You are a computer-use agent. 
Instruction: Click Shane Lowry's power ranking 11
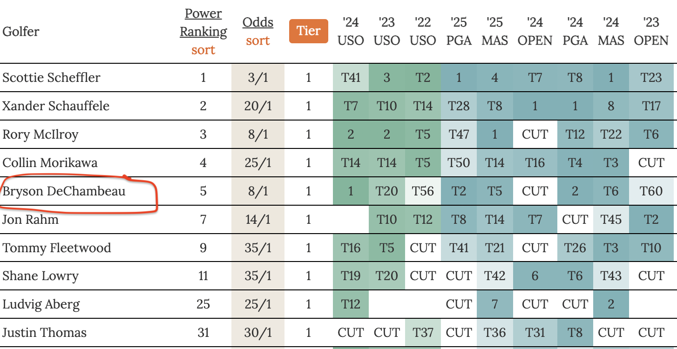click(203, 276)
